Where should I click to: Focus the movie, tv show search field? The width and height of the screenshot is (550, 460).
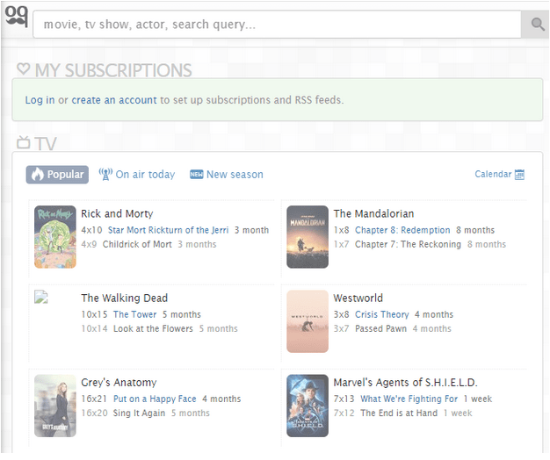[x=277, y=25]
